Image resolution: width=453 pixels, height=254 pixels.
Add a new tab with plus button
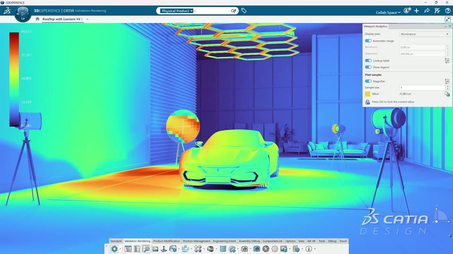coord(87,19)
